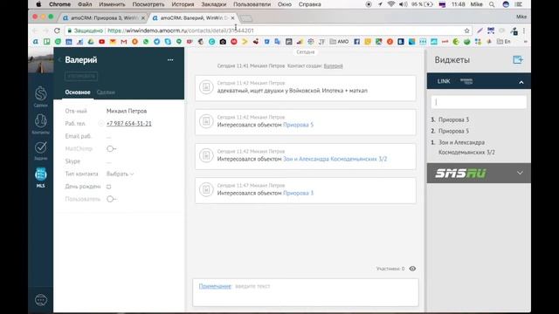Viewport: 559px width, 314px height.
Task: Focus the LINK widget search field
Action: click(x=479, y=102)
